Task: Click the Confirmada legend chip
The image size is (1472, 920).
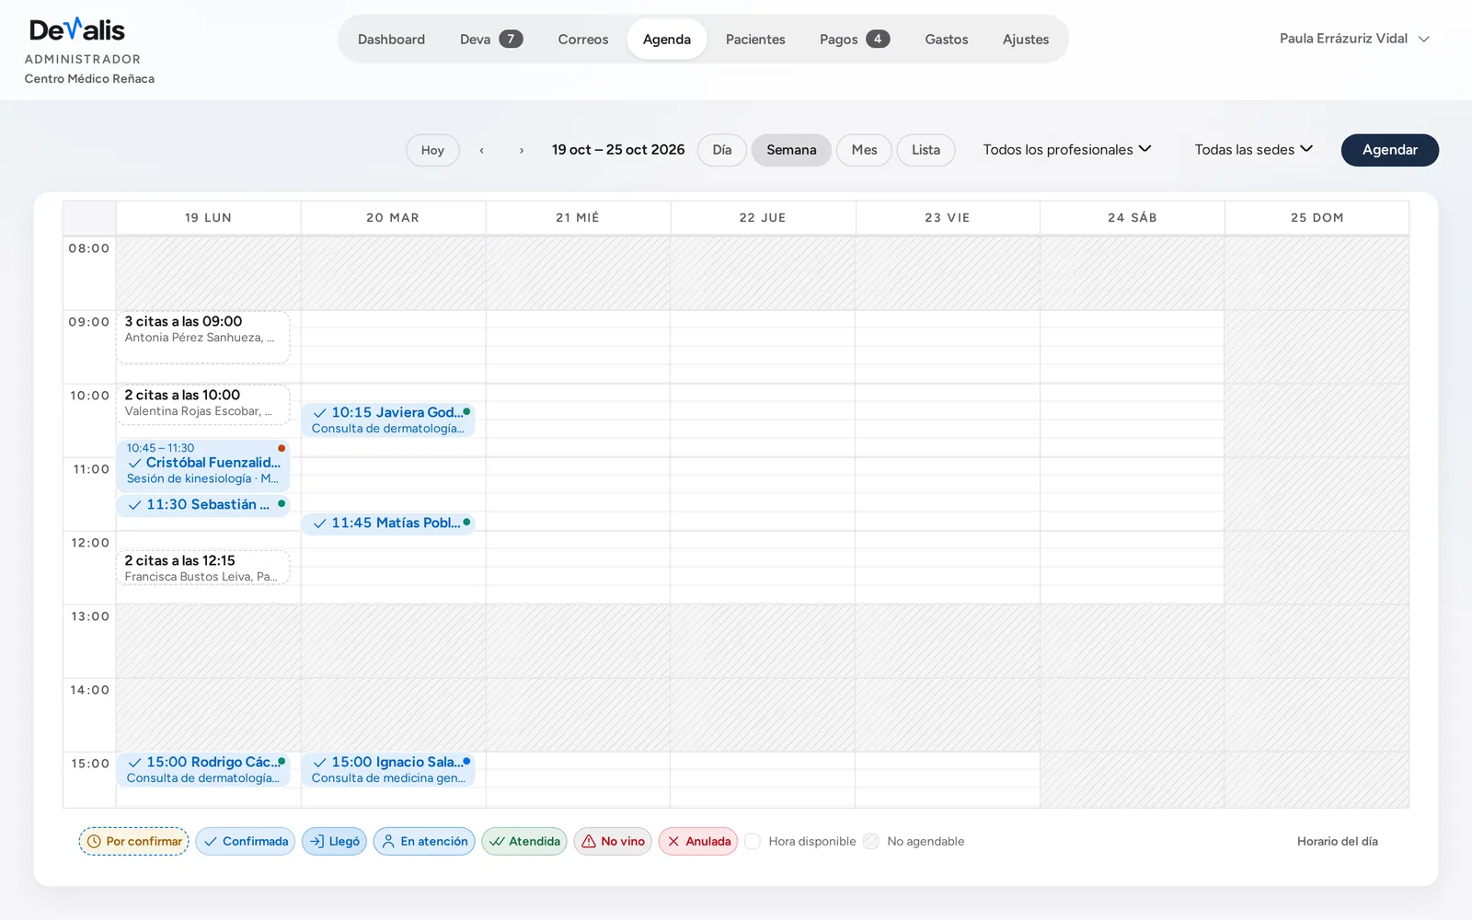Action: [246, 841]
